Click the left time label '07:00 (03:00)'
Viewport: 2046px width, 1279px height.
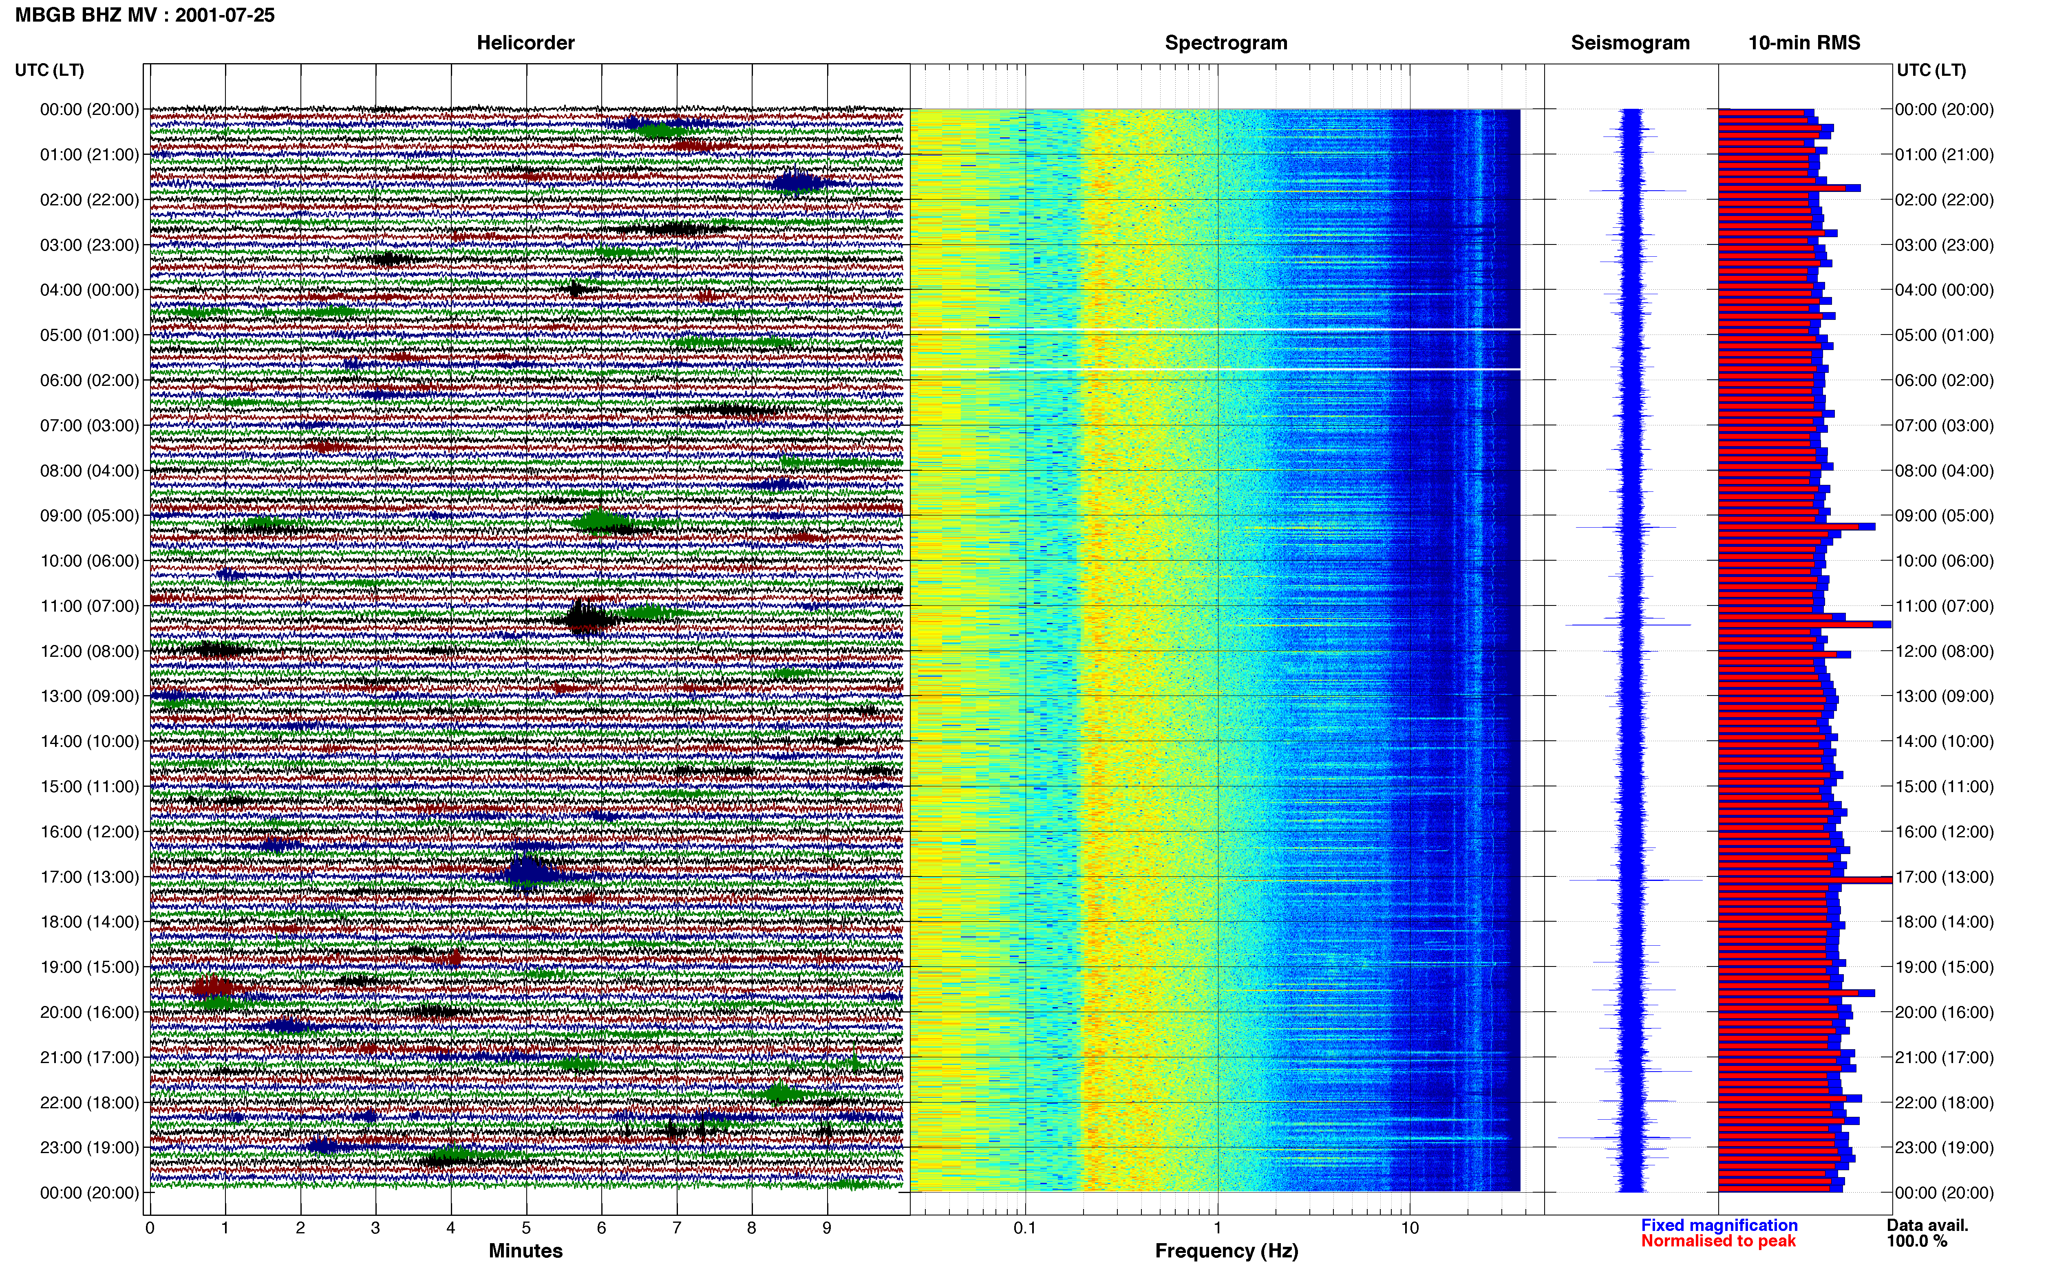pos(90,425)
